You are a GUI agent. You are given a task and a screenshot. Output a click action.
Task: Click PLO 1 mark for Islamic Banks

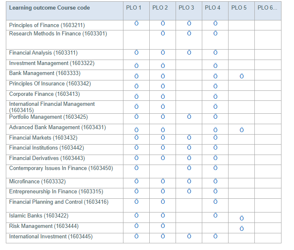[136, 215]
